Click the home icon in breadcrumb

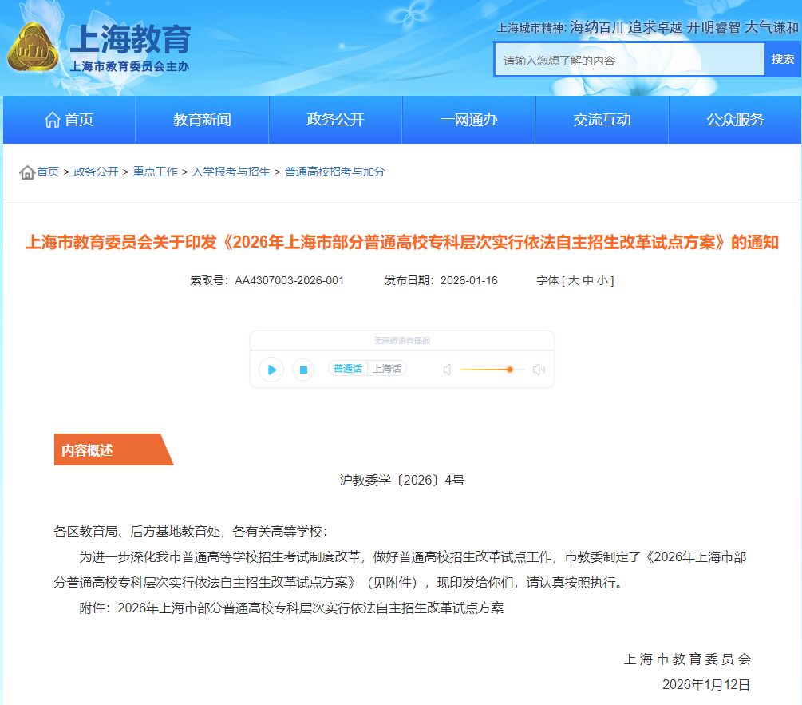click(x=27, y=172)
